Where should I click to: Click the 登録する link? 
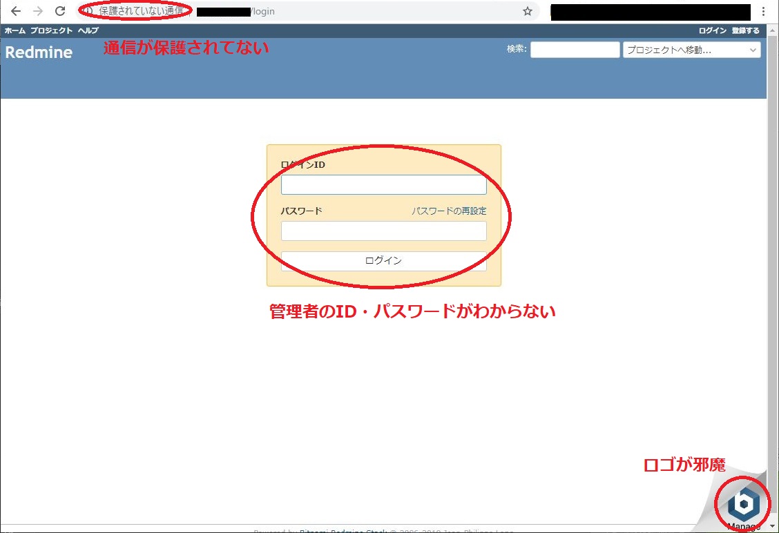click(x=745, y=31)
